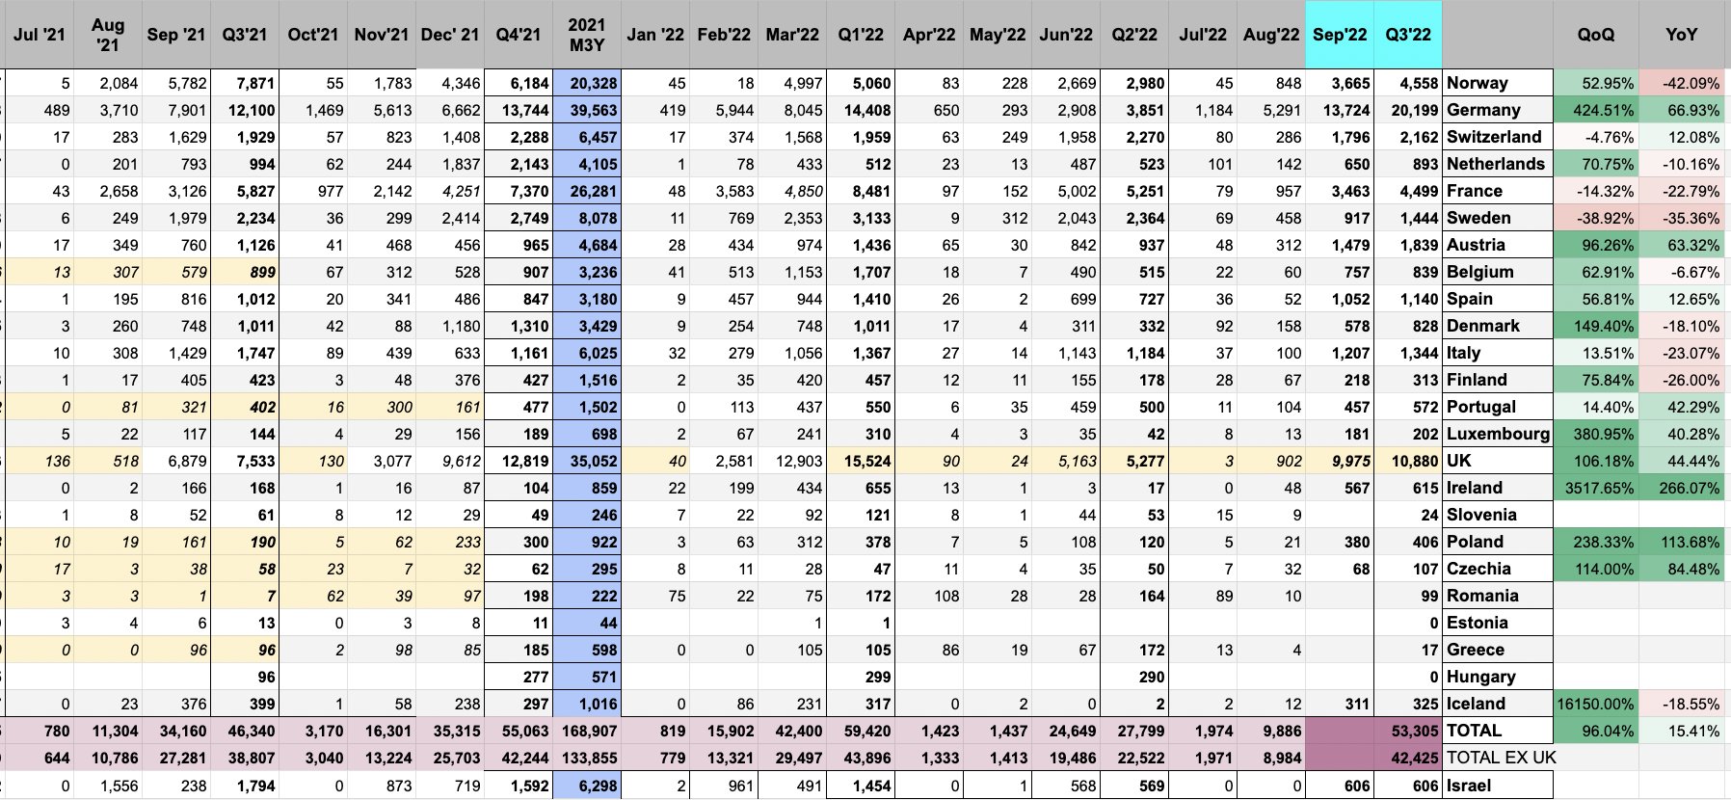Select Sweden's QoQ cell -38.92%
1731x800 pixels.
tap(1595, 218)
